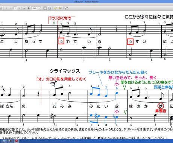Add a sticky note comment
This screenshot has width=173, height=143.
pos(56,8)
